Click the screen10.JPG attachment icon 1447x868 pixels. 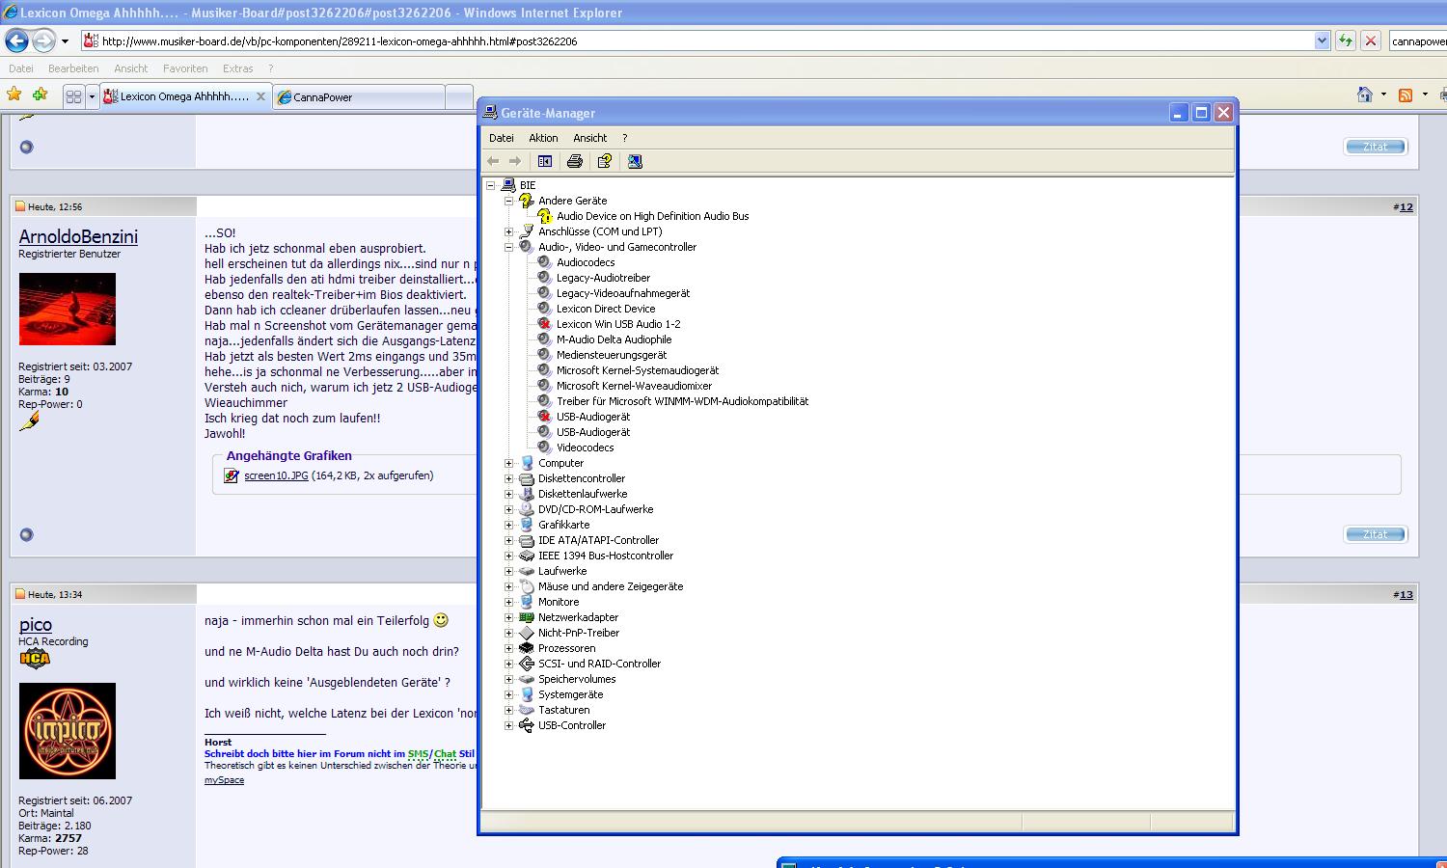pyautogui.click(x=232, y=475)
